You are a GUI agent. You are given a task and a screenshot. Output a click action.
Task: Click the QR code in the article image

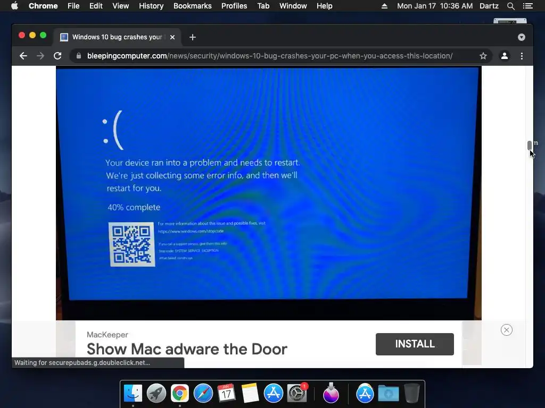(132, 244)
